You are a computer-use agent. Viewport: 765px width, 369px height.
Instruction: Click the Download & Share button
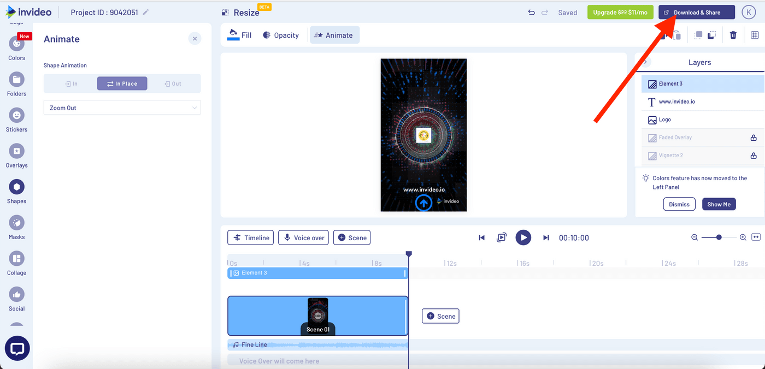pos(697,12)
